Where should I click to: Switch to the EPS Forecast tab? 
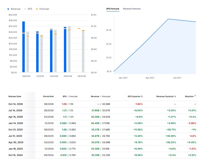pos(113,9)
